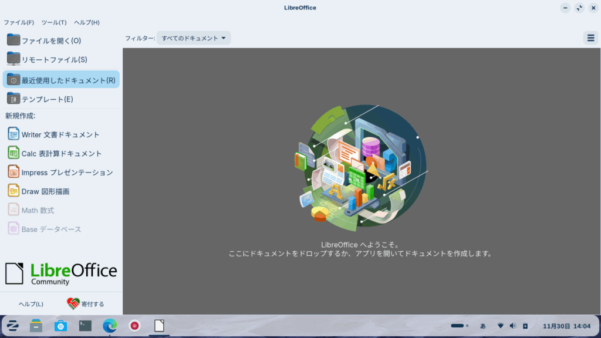
Task: Show テンプレート(E) list
Action: [x=47, y=99]
